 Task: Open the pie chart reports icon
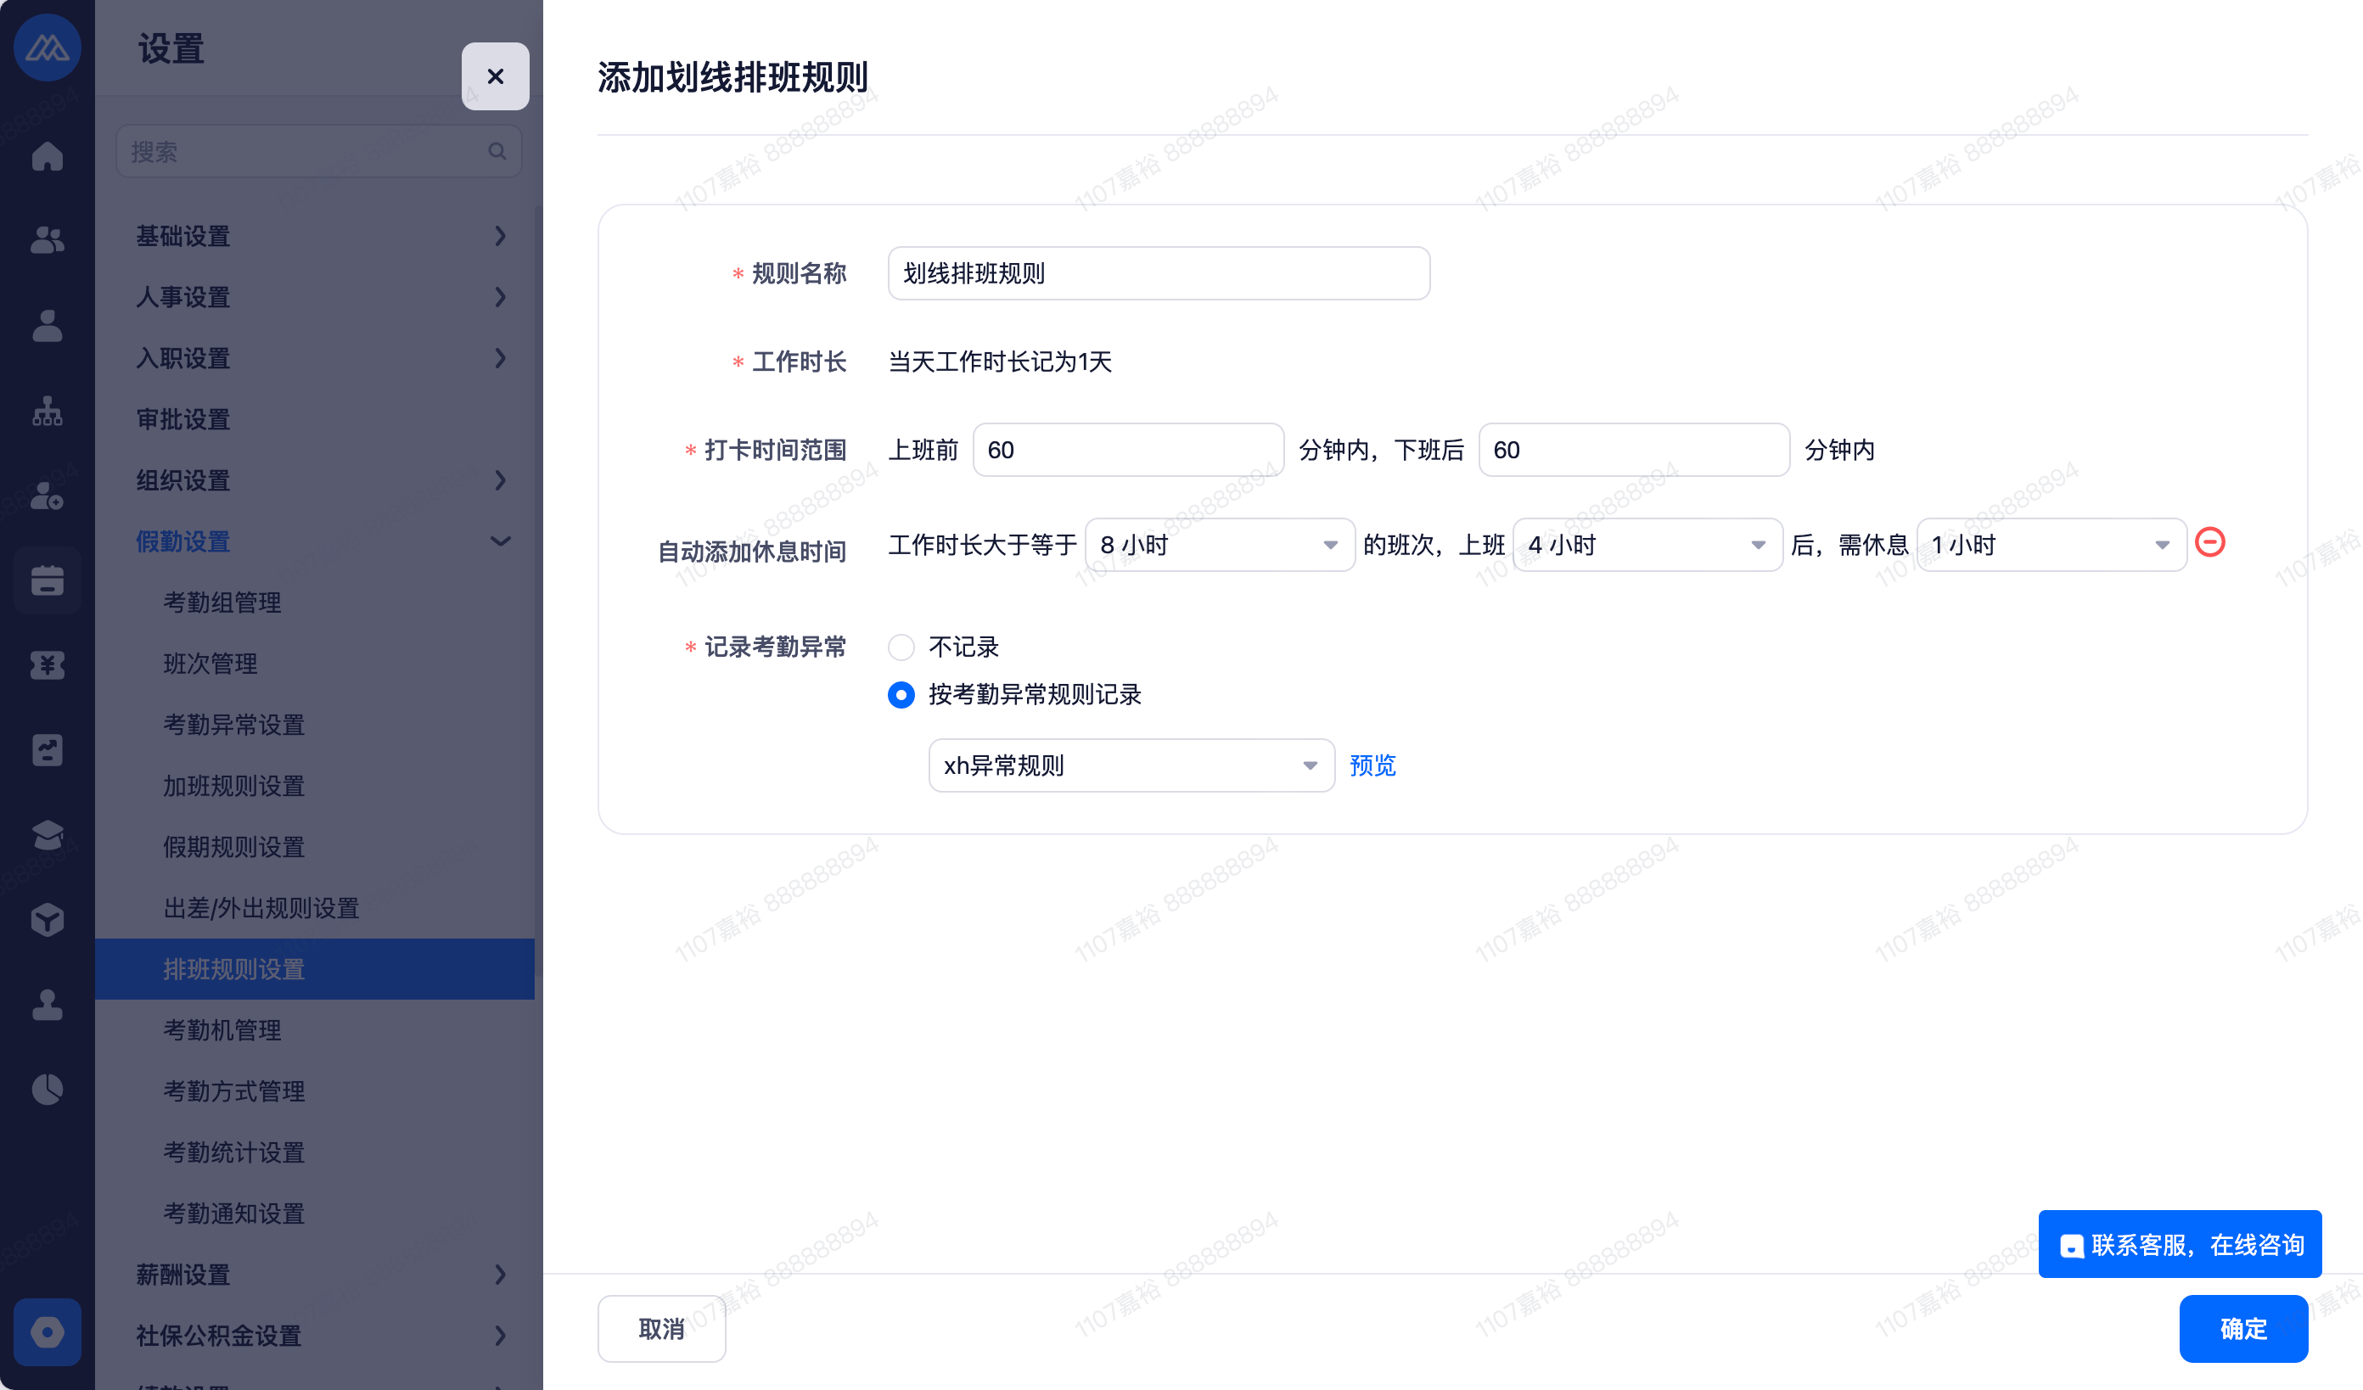pyautogui.click(x=47, y=1089)
